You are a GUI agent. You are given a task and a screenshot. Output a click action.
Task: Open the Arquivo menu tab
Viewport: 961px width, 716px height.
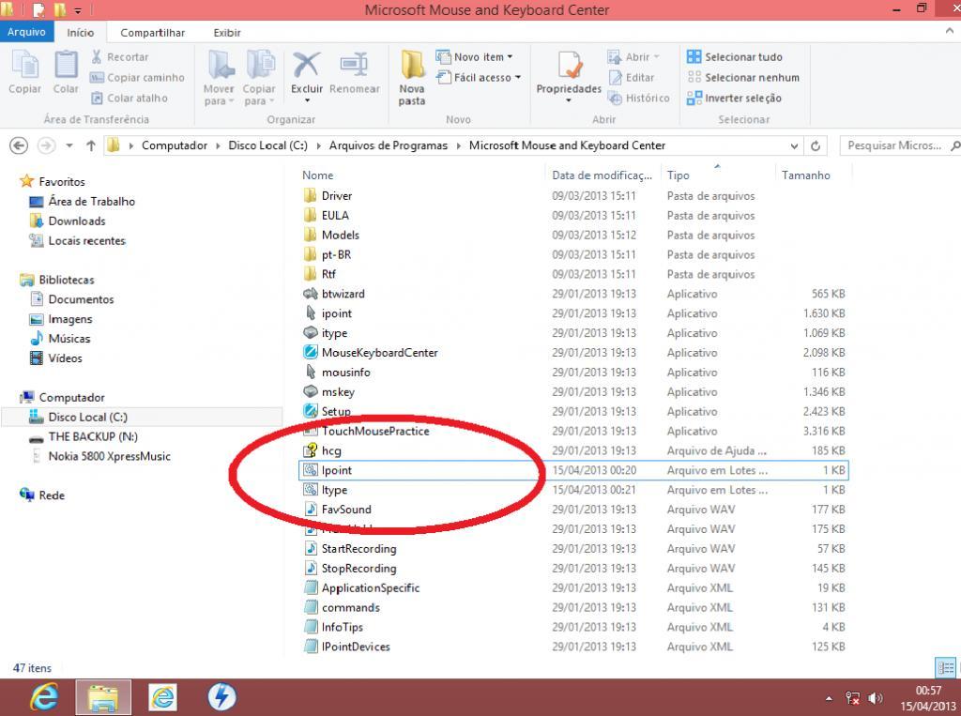coord(26,32)
